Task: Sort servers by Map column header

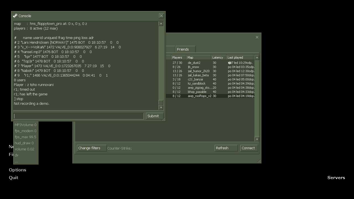Action: coord(199,57)
